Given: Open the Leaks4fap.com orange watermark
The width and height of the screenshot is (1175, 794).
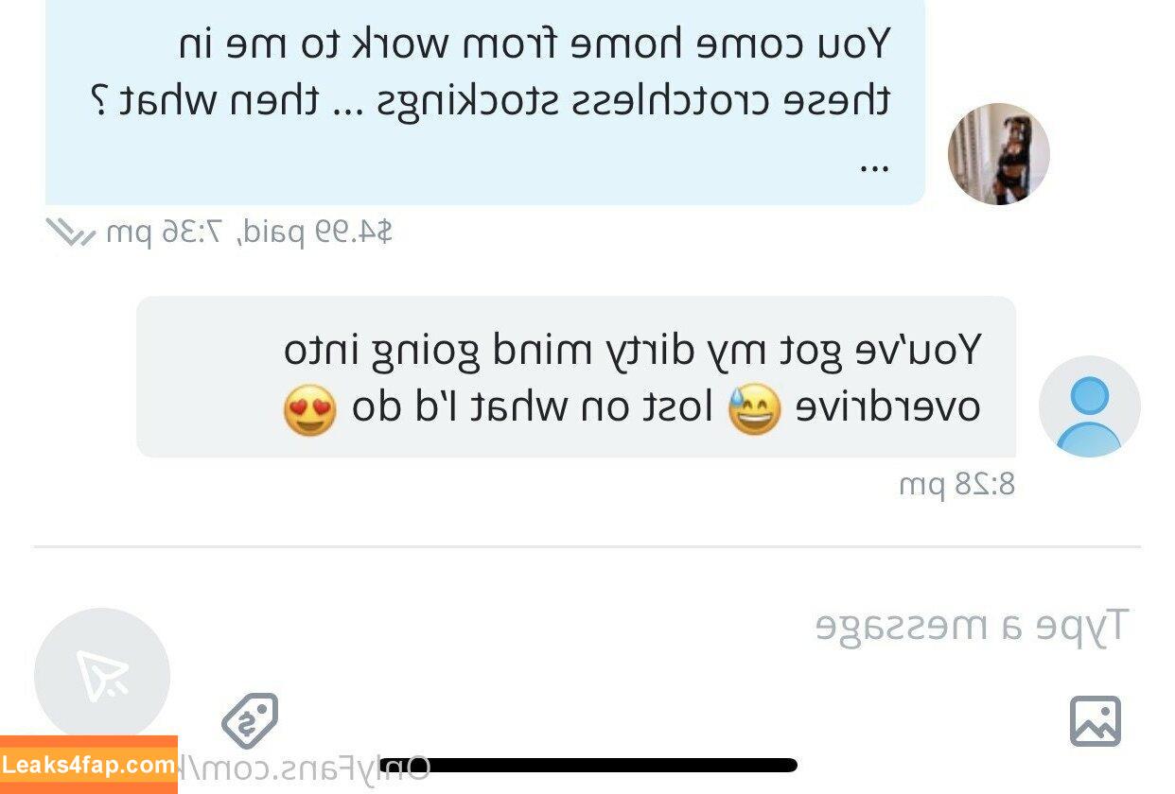Looking at the screenshot, I should click(89, 765).
